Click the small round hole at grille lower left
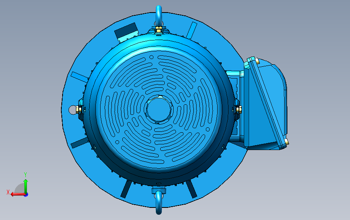Viewport: 350px width, 220px height. click(117, 142)
